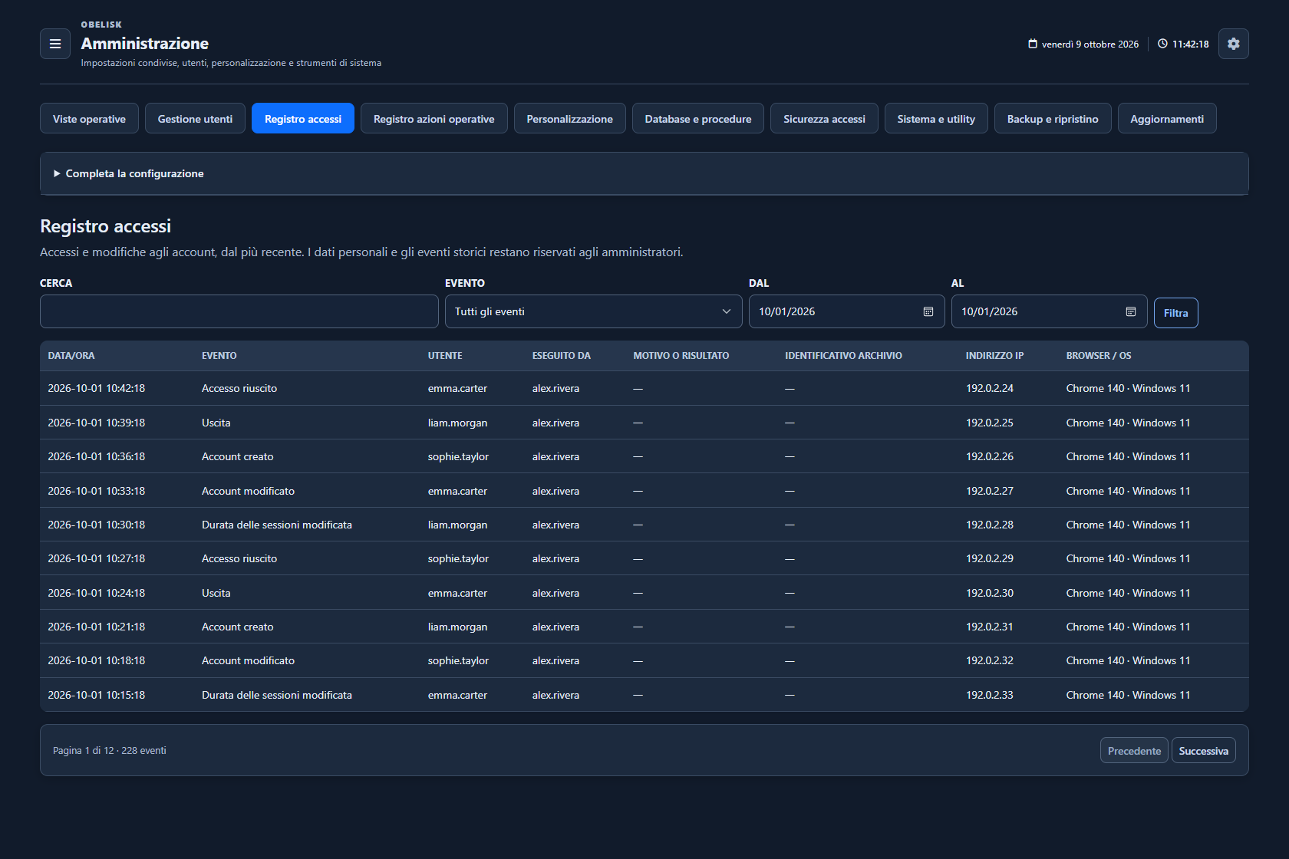This screenshot has width=1289, height=859.
Task: Open Backup e ripristino tab
Action: (1053, 118)
